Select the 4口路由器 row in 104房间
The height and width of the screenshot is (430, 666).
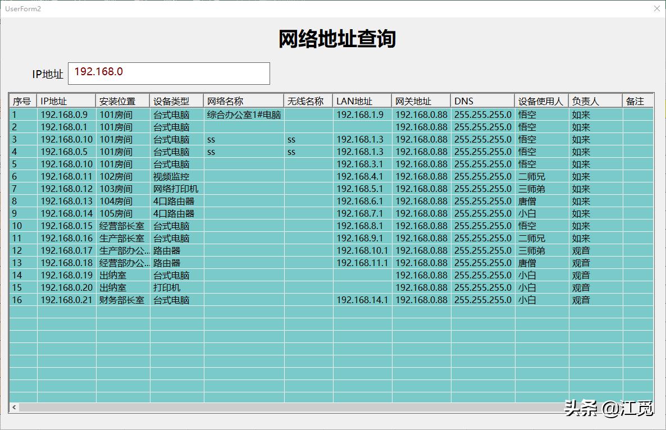168,201
